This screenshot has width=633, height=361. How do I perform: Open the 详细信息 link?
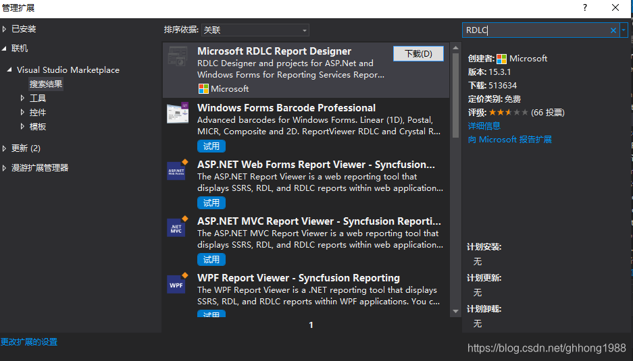[484, 126]
